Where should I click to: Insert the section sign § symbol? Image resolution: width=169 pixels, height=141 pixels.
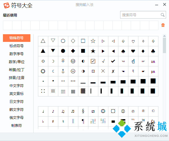[83, 111]
